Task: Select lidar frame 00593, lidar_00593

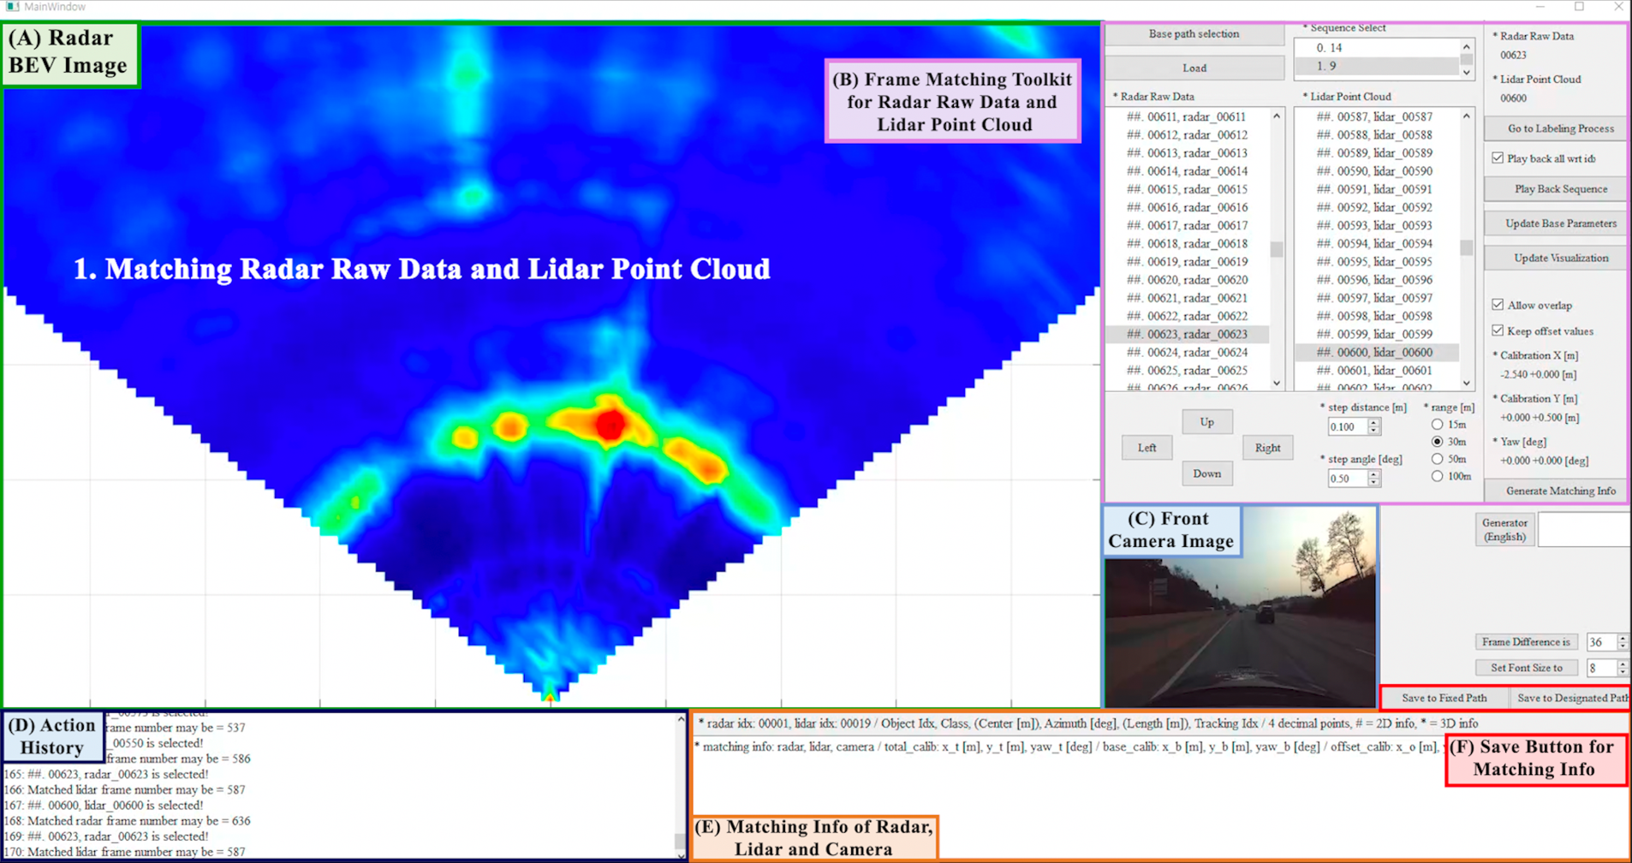Action: pyautogui.click(x=1377, y=225)
